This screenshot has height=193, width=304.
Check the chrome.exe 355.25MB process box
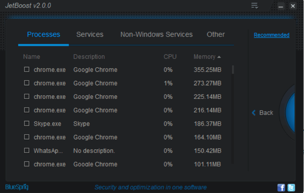coord(26,69)
